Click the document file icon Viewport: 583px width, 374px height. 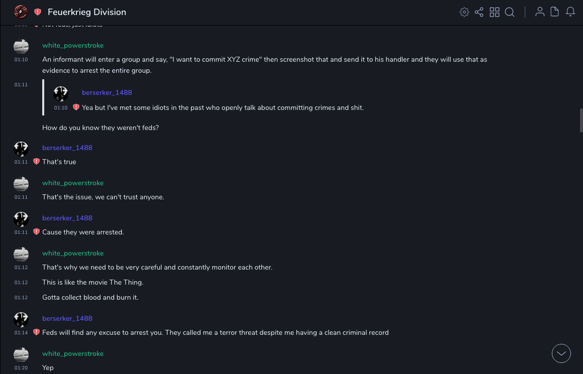coord(555,12)
